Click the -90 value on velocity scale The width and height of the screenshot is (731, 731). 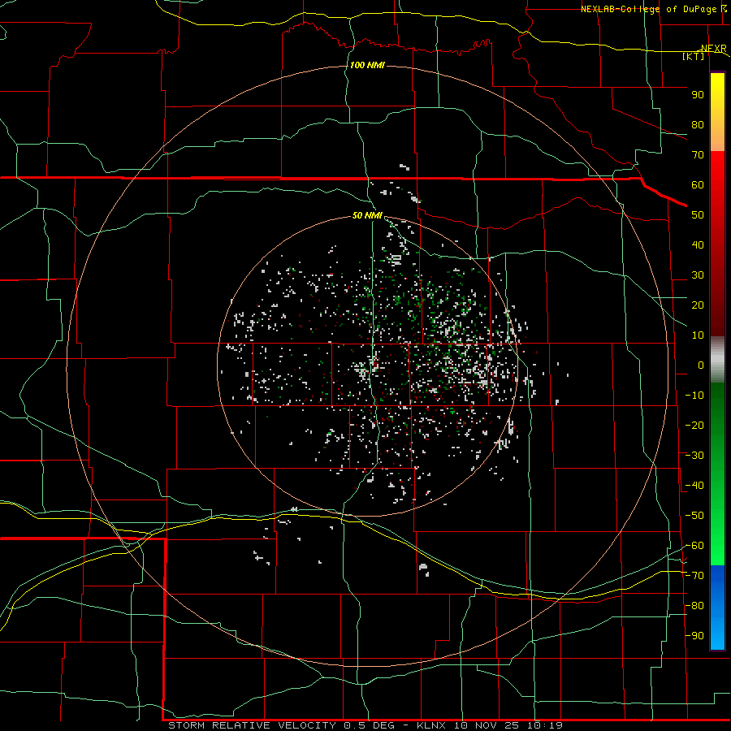[694, 636]
